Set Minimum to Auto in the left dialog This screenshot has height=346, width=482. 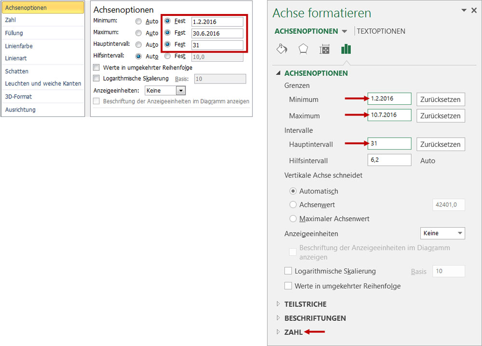(x=139, y=22)
